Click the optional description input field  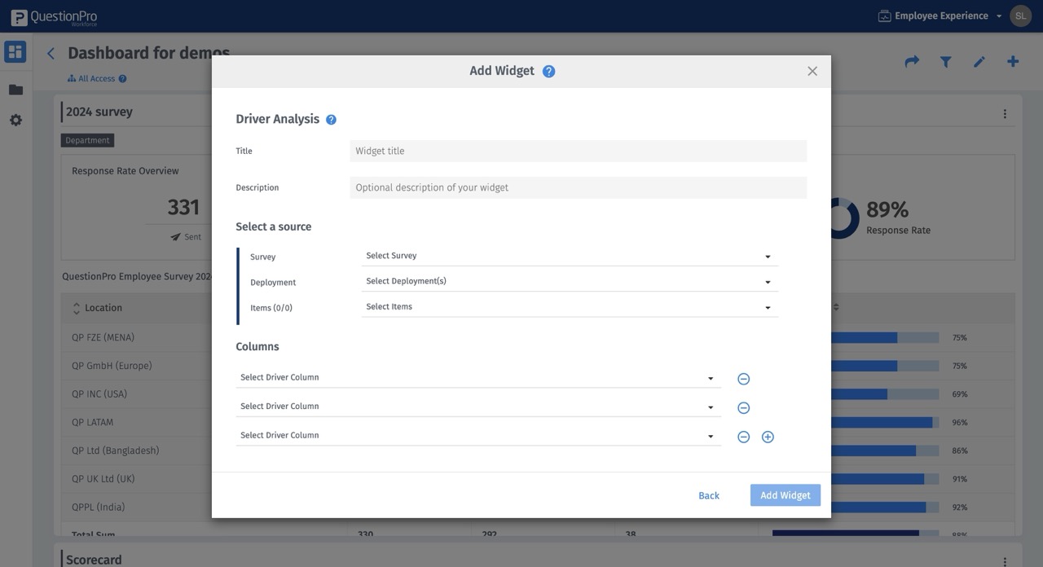coord(578,187)
